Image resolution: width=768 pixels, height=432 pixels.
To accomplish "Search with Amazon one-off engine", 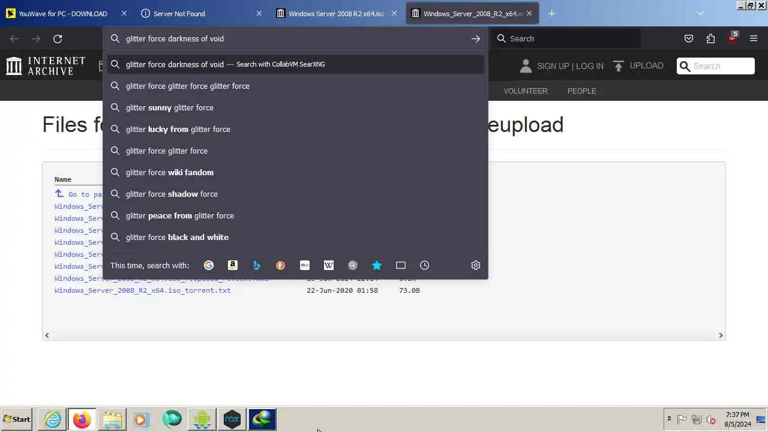I will pos(233,265).
